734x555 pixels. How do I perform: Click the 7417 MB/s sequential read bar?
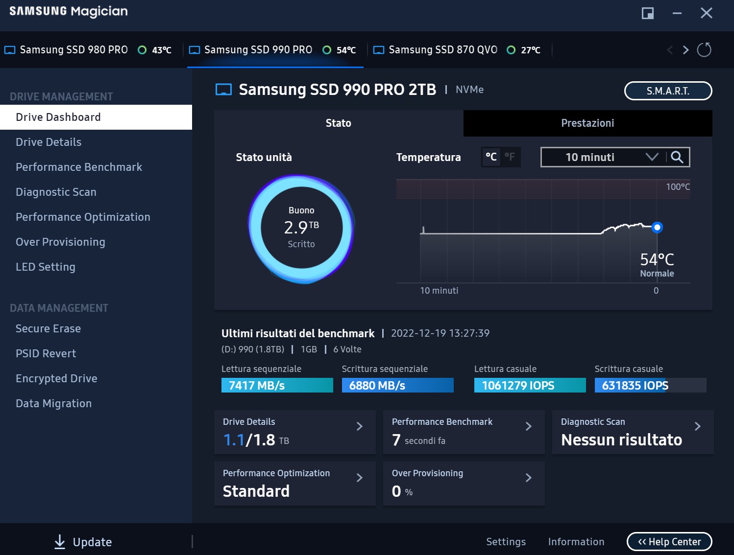click(277, 385)
